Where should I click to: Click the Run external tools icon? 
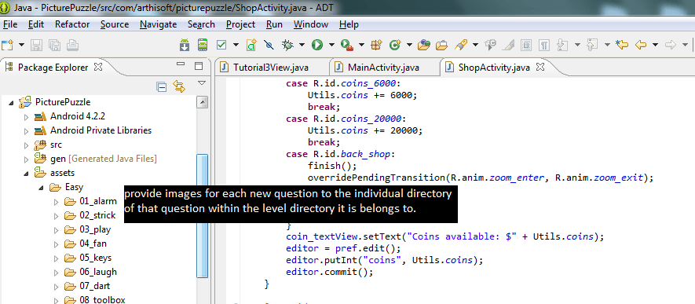(346, 45)
